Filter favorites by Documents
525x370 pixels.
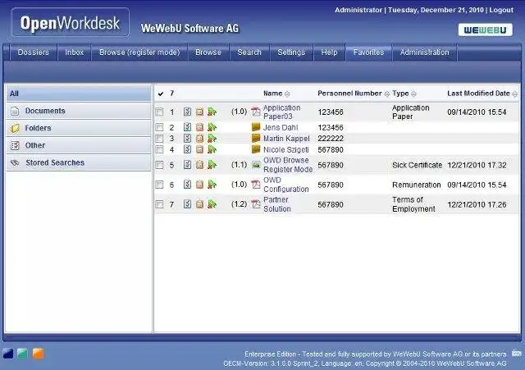79,111
